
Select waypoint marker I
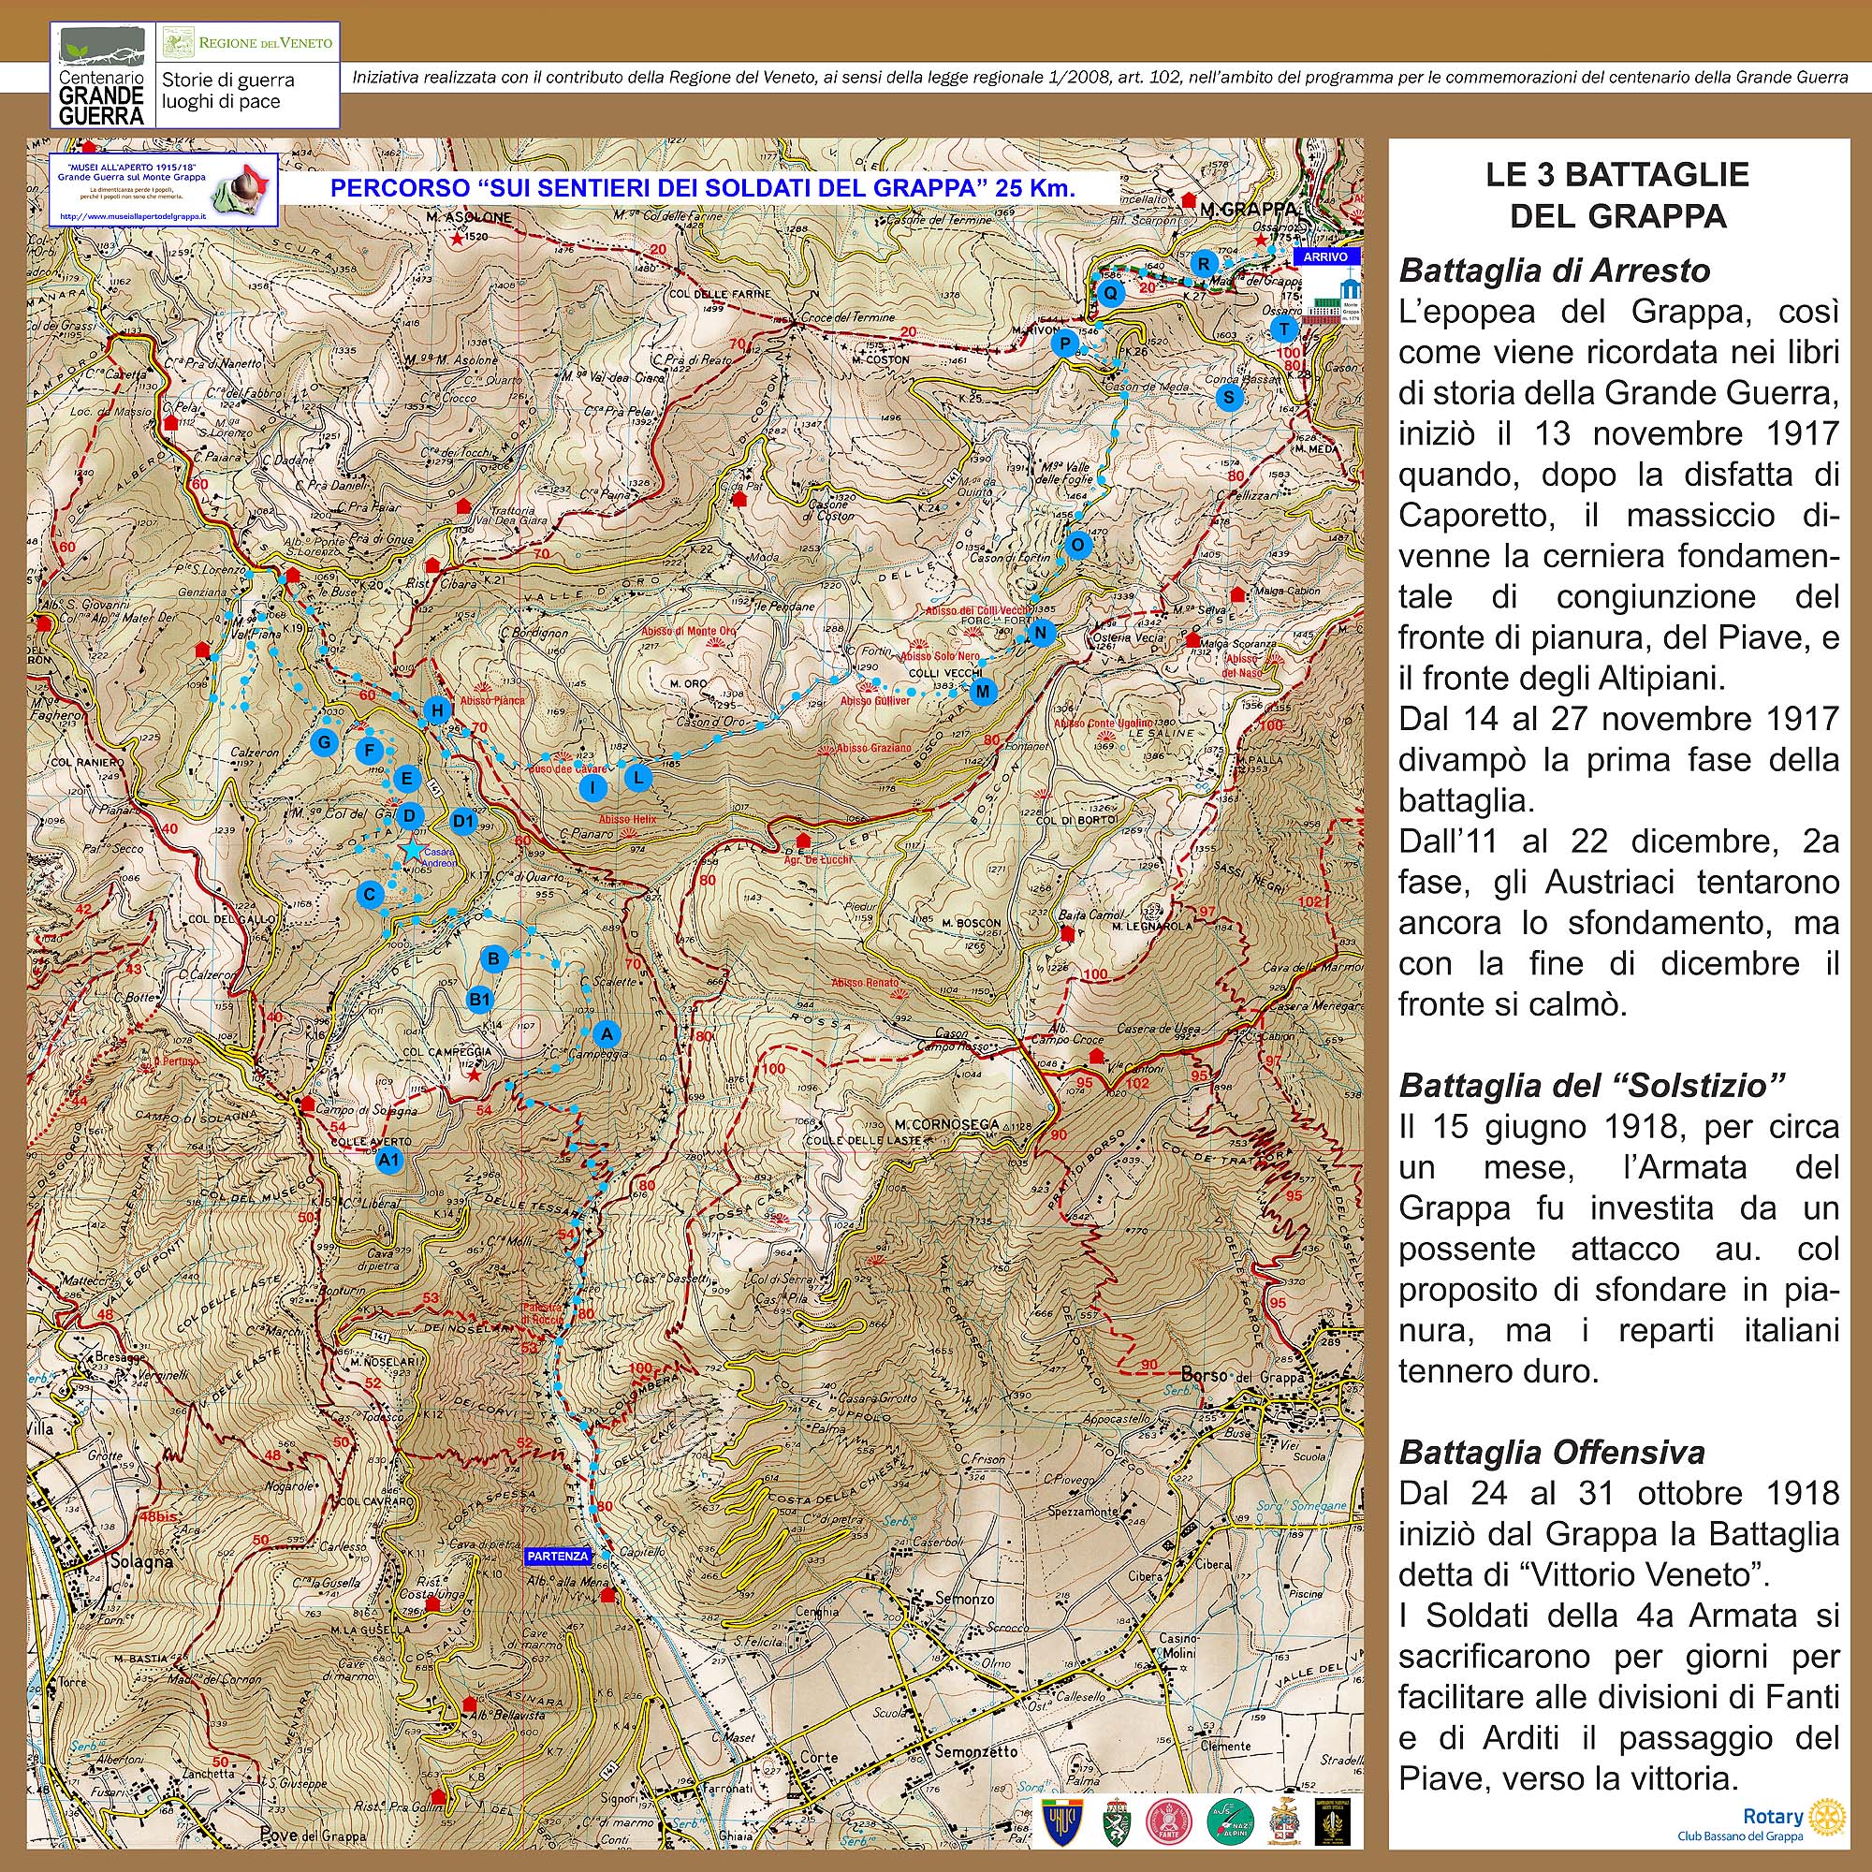[593, 788]
